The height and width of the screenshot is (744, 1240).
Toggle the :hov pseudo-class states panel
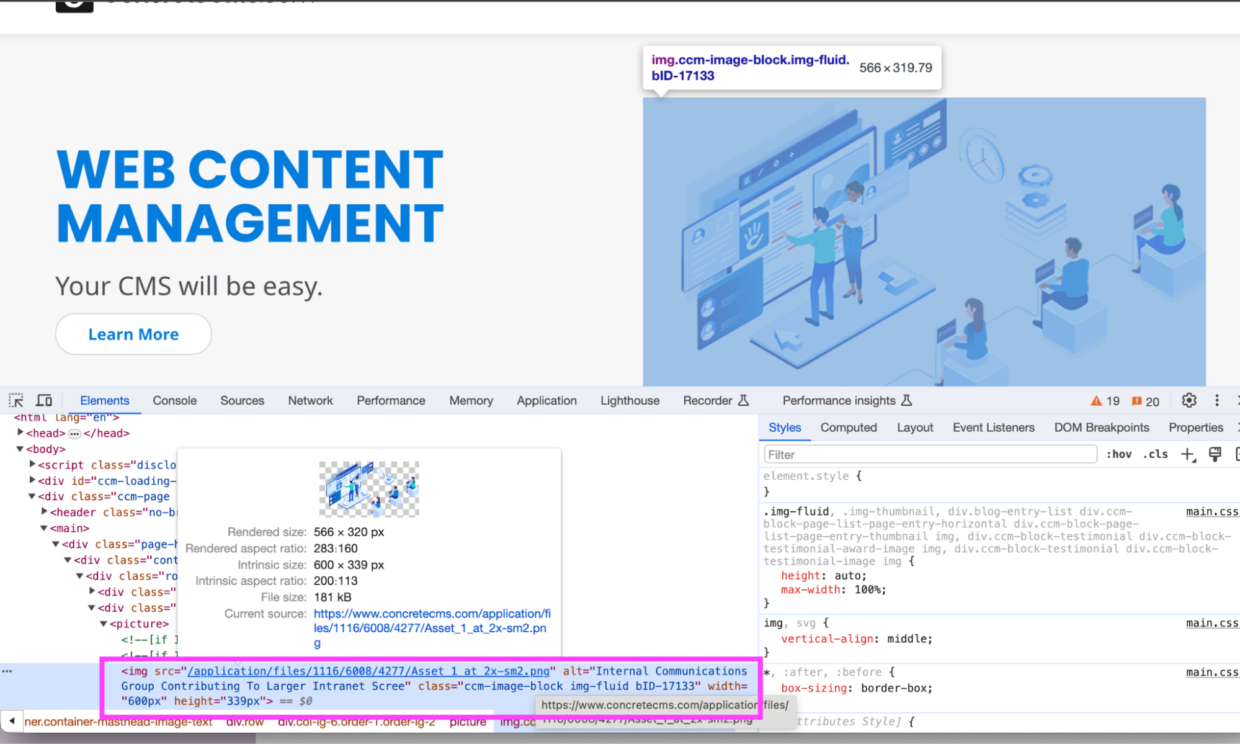pos(1117,455)
